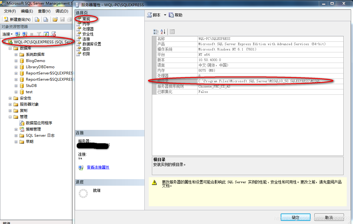353x224 pixels.
Task: Click the 帮助 label in the dialog toolbar
Action: (178, 15)
